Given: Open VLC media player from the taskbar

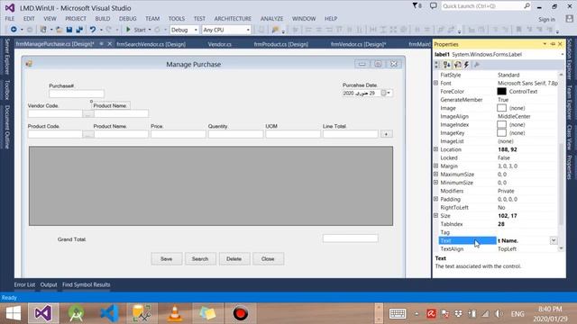Looking at the screenshot, I should [175, 313].
